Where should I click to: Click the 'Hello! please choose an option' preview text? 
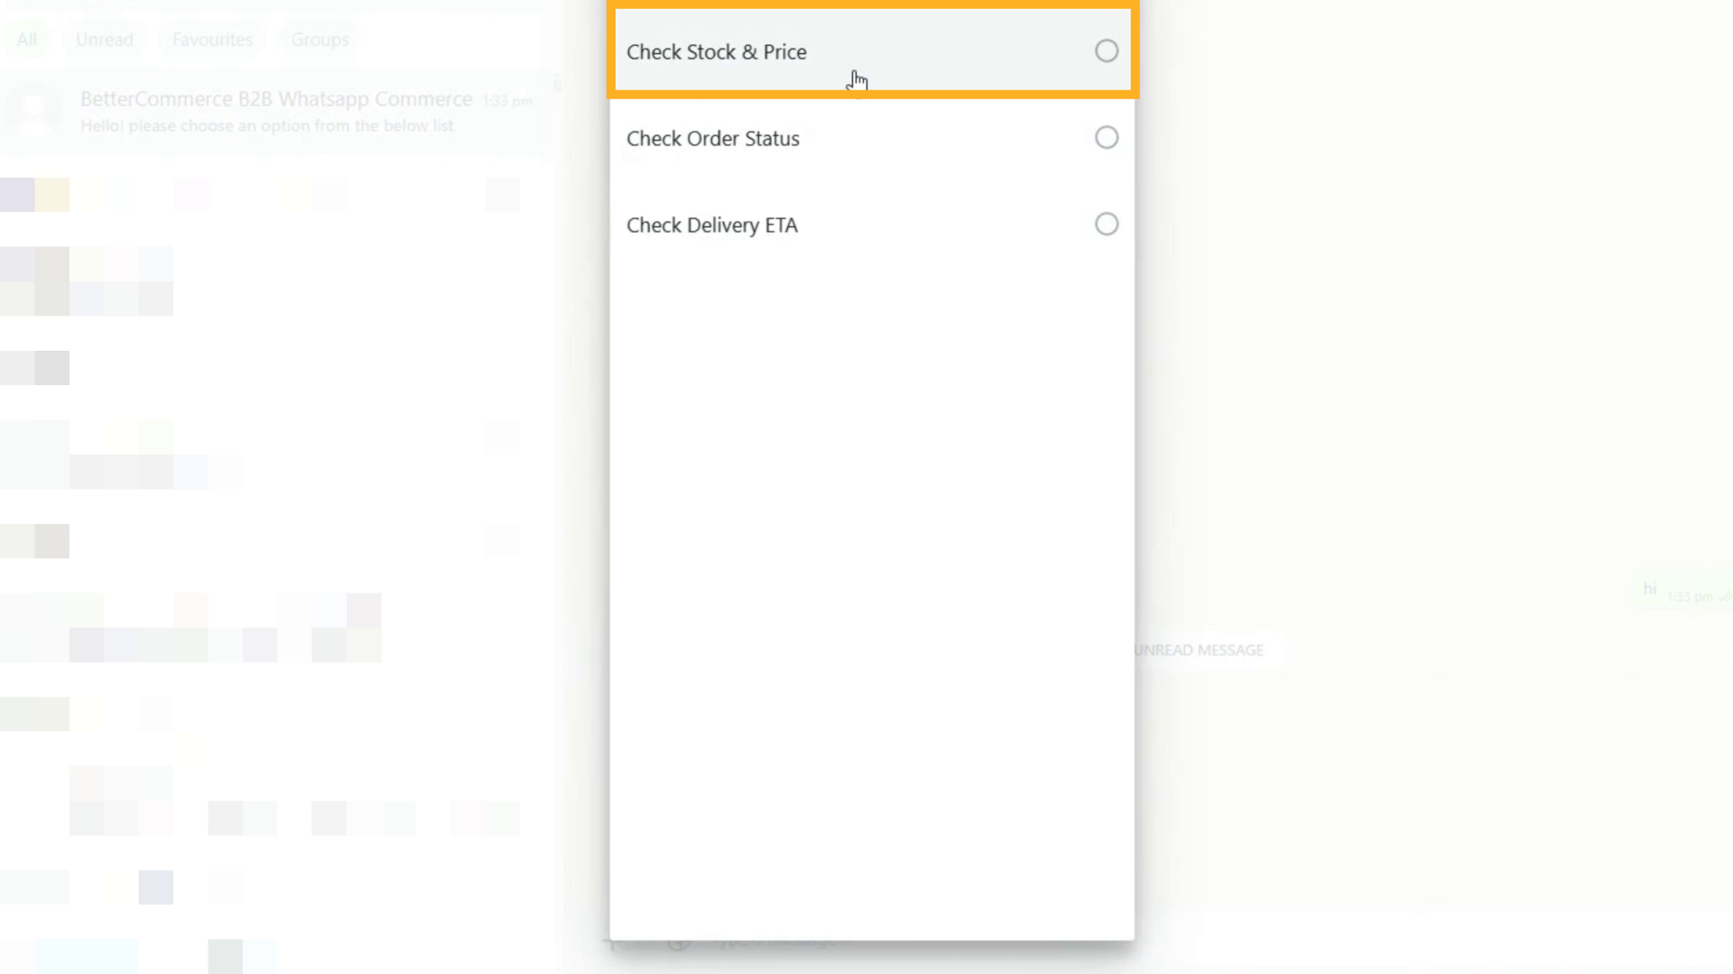[x=267, y=126]
